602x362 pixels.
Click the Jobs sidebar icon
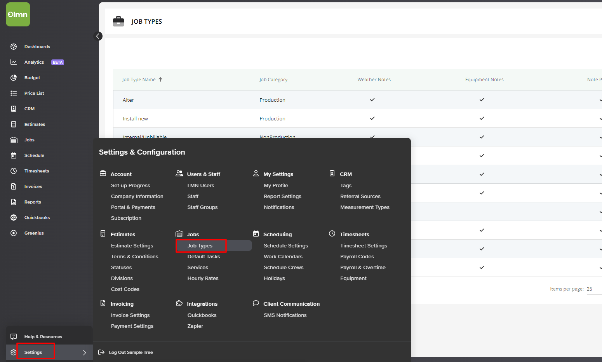pos(14,140)
